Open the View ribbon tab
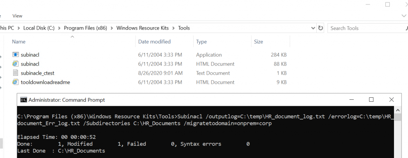 pos(17,16)
